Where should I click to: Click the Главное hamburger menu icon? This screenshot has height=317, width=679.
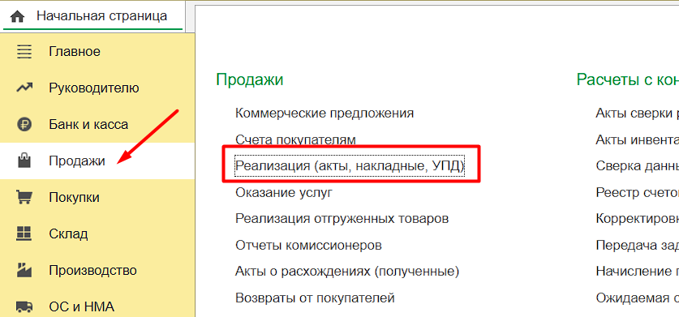[x=24, y=52]
